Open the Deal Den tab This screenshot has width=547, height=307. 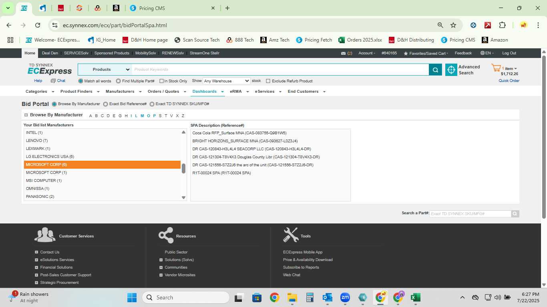tap(50, 53)
